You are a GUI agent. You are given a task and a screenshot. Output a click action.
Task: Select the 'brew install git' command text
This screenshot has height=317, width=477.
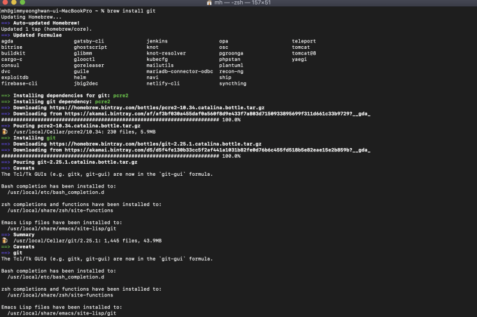point(131,11)
